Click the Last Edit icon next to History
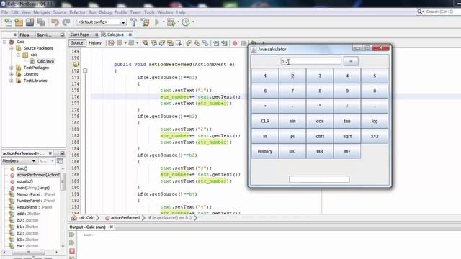The height and width of the screenshot is (259, 461). (x=111, y=43)
